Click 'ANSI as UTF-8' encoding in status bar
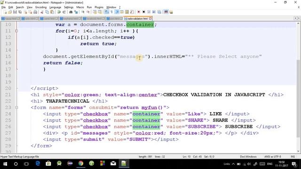Viewport: 301px width, 169px height. [273, 156]
